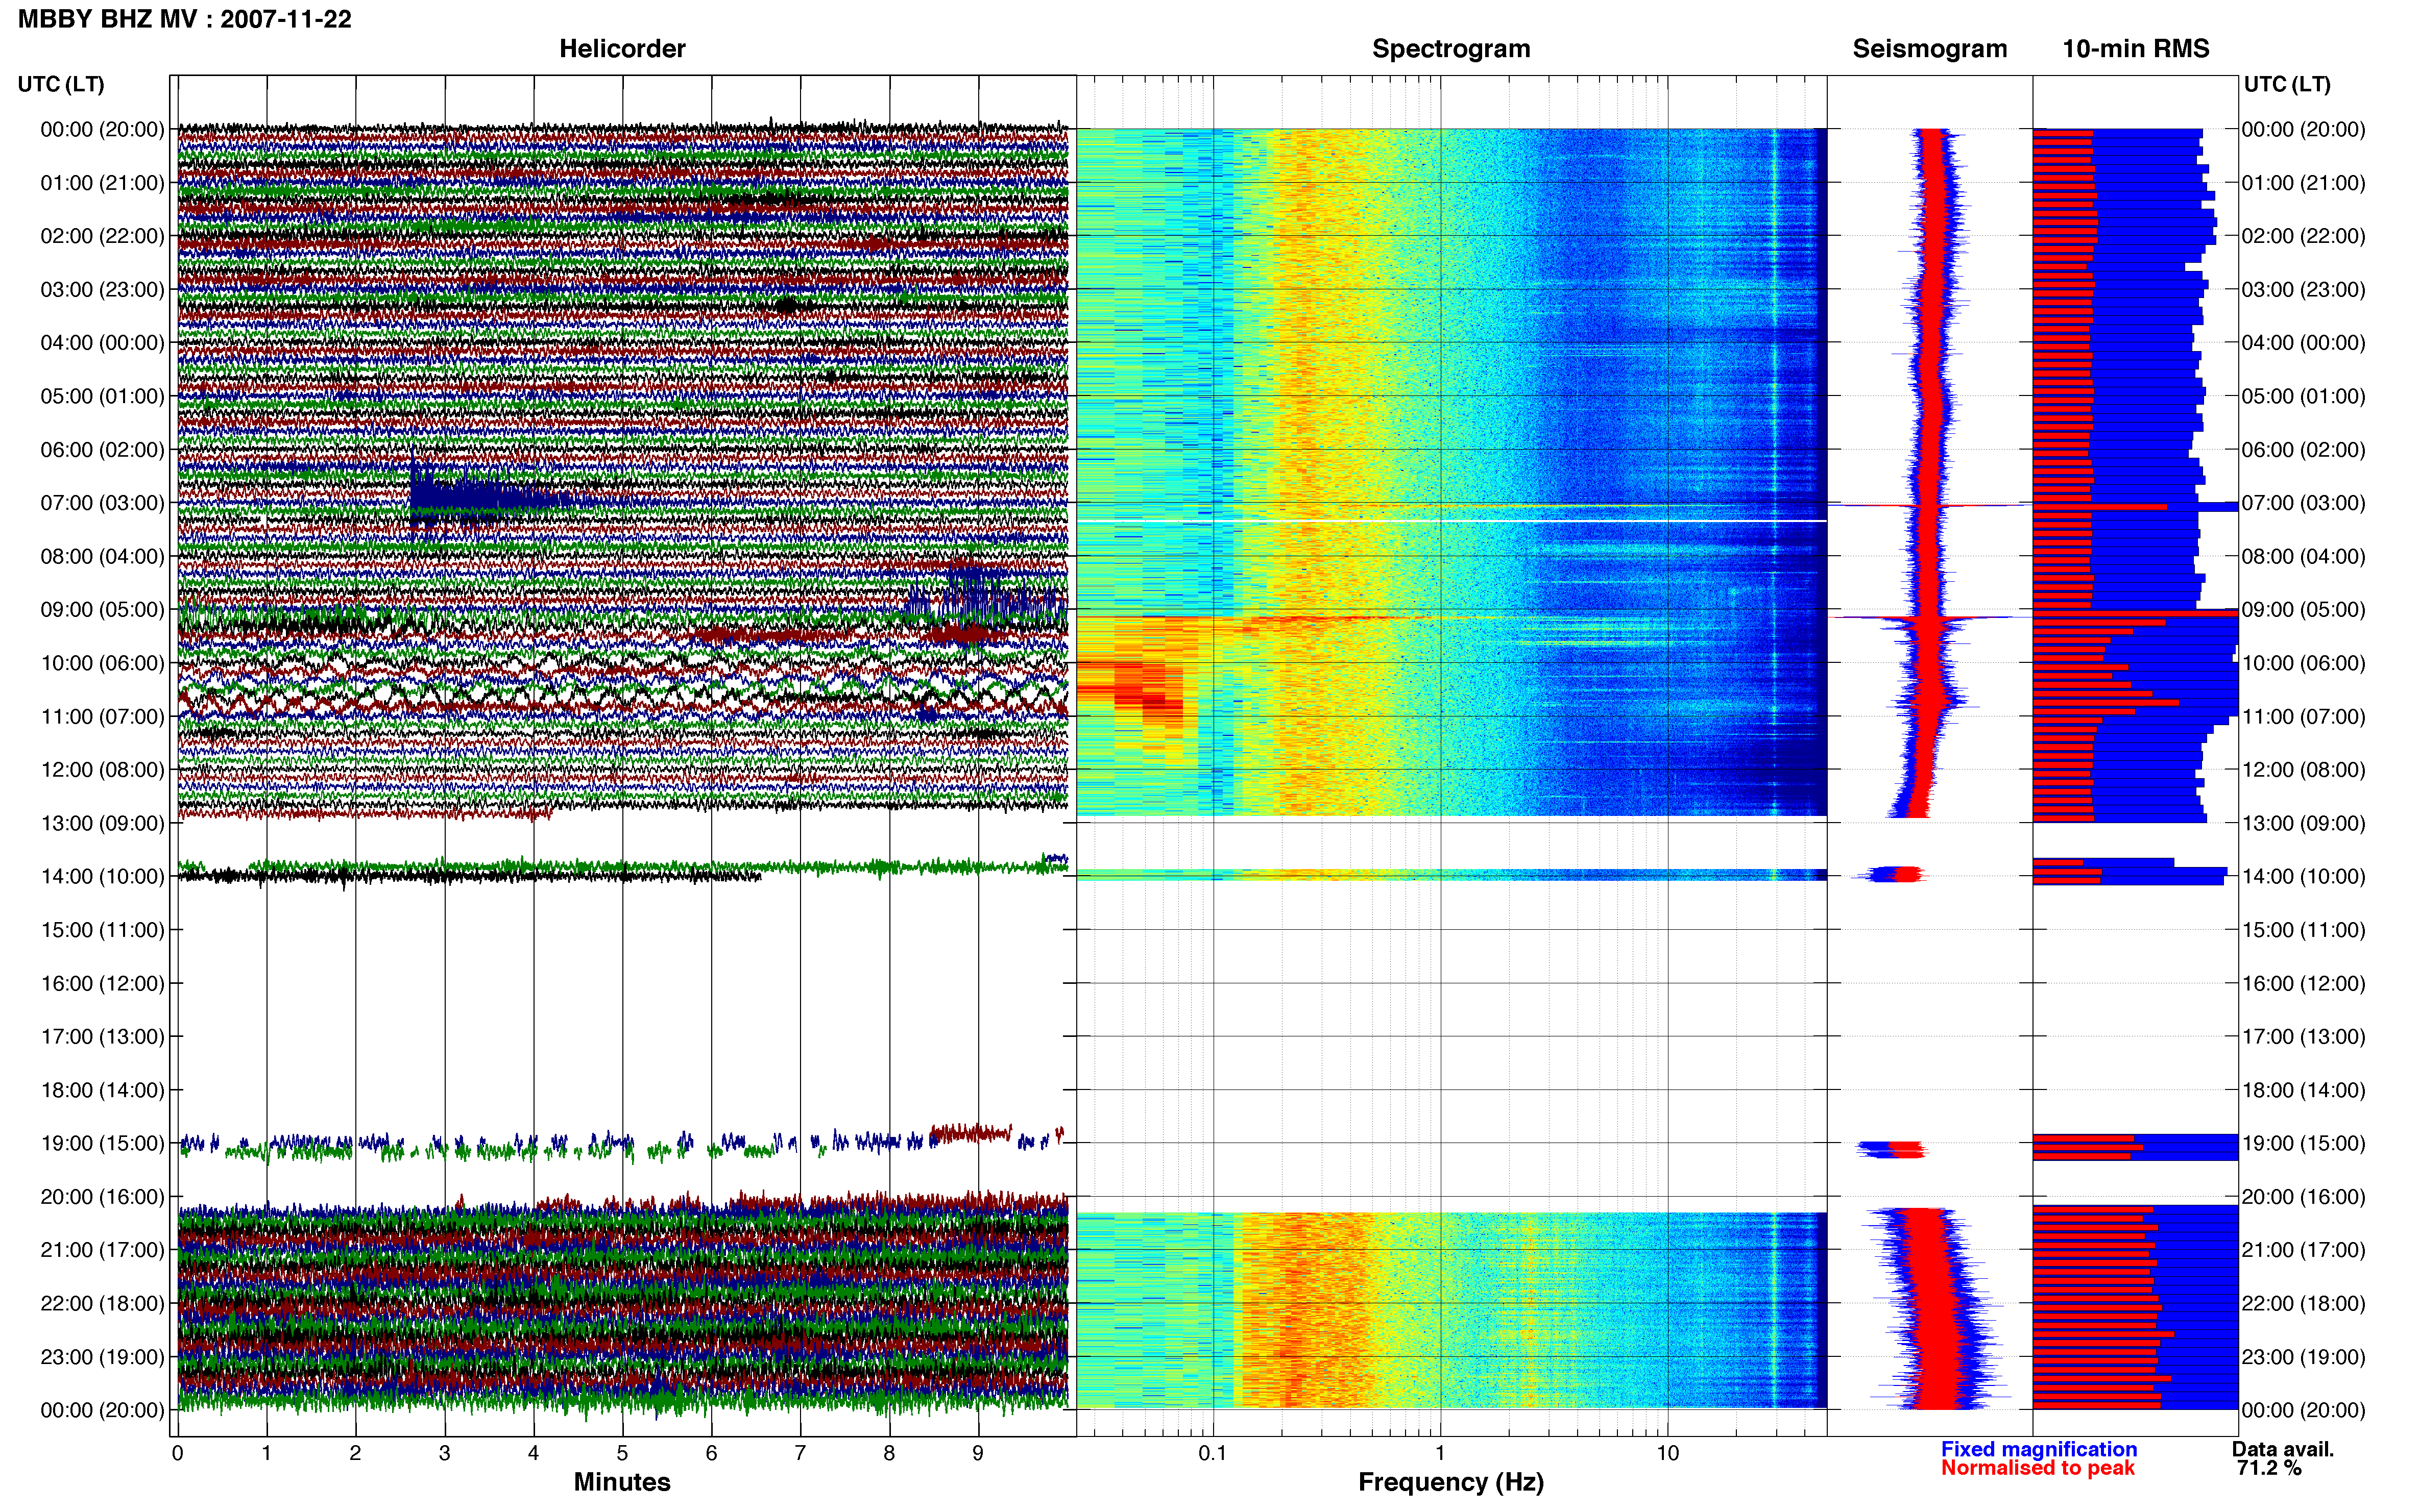Click 11:00 (07:00) label on Helicorder axis
Screen dimensions: 2420x1512
(x=102, y=716)
